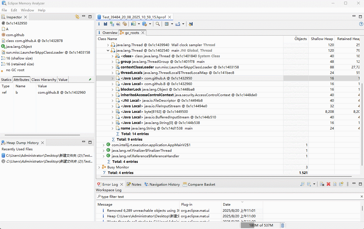Run garbage collector trash icon

(282, 225)
